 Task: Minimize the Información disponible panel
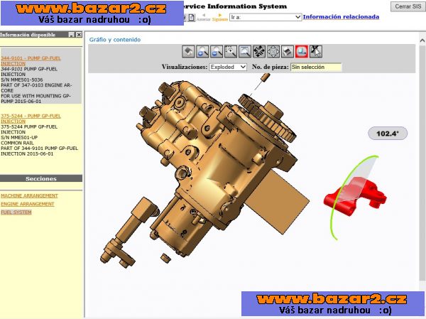pyautogui.click(x=72, y=35)
